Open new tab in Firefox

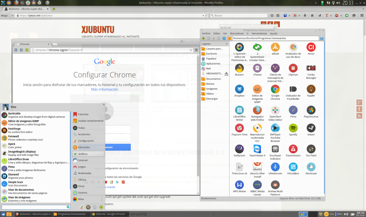click(x=54, y=9)
